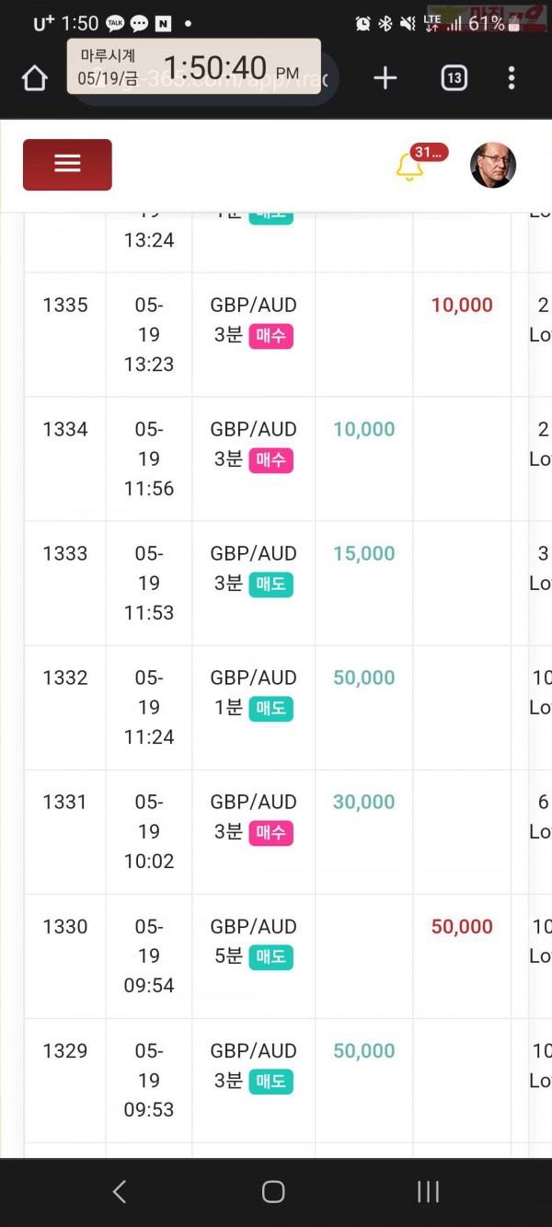Tap the 매도 badge in row 1329
The image size is (552, 1227).
270,1082
